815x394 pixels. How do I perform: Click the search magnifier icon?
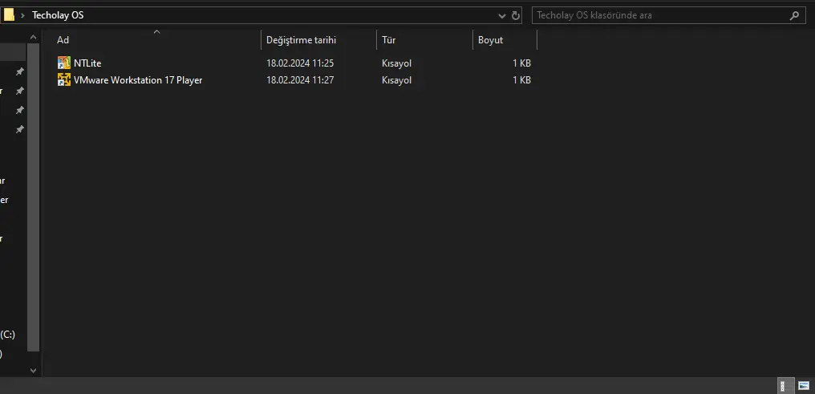coord(794,15)
